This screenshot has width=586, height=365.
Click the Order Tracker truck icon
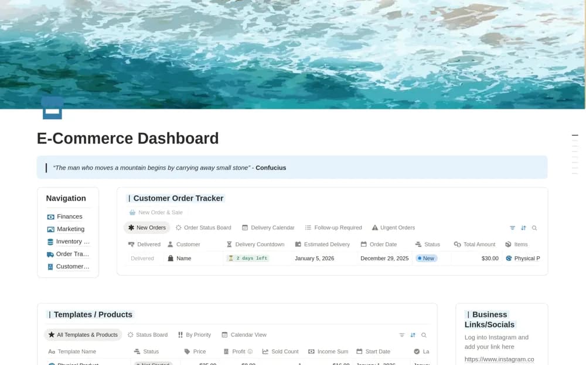(50, 254)
